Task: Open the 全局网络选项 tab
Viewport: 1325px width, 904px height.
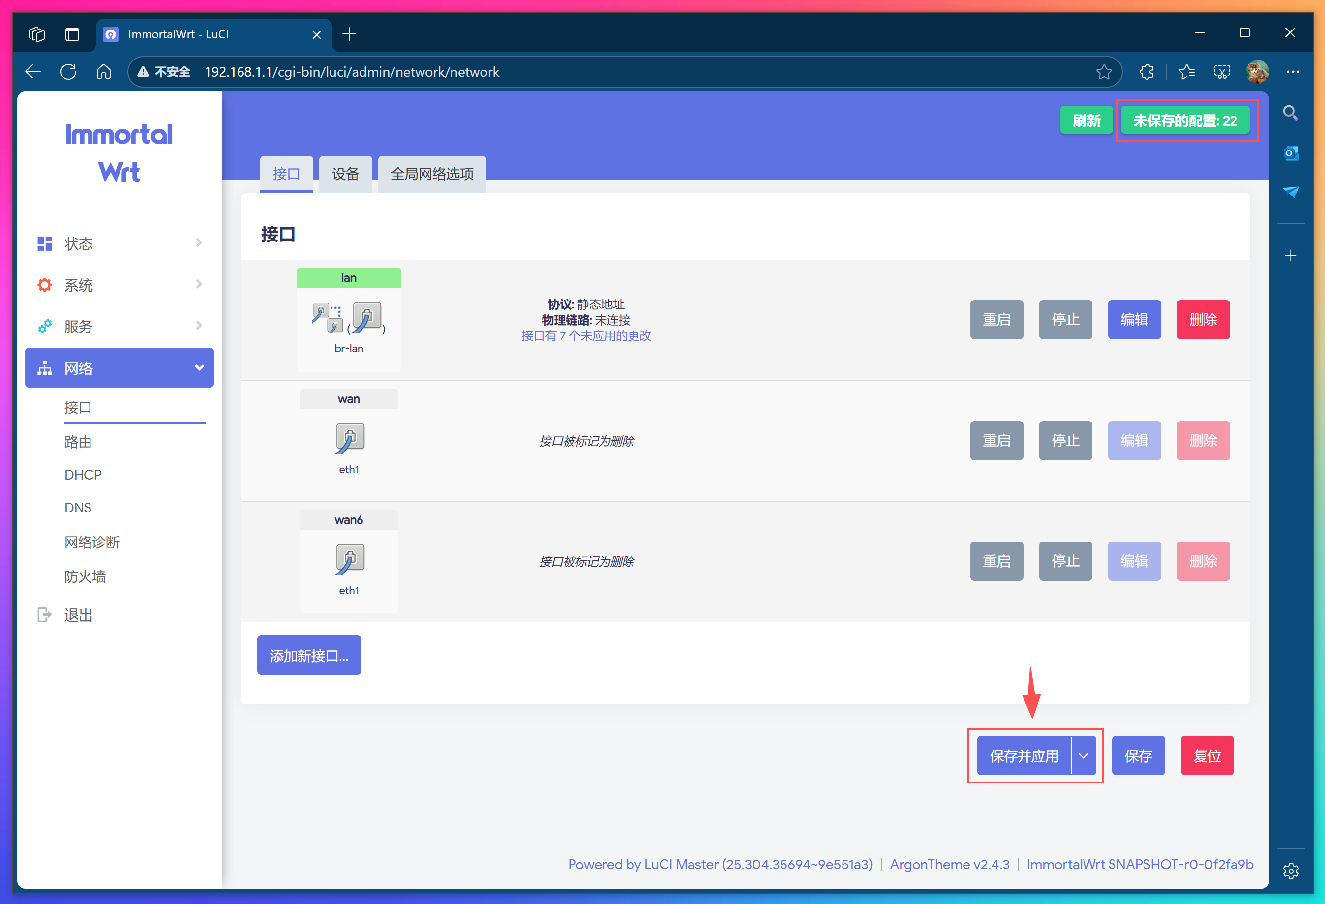Action: click(432, 174)
